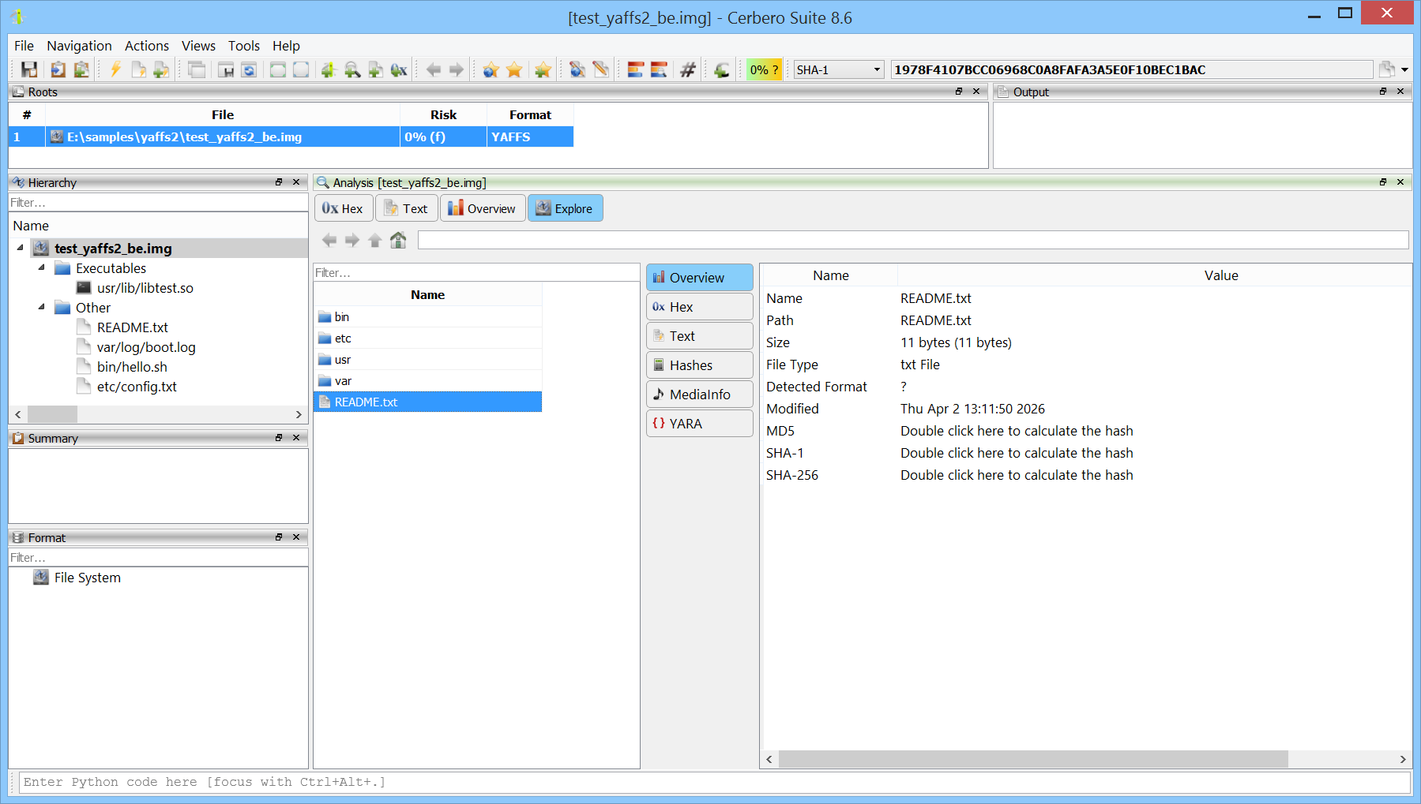Switch analysis view to Hex
1421x804 pixels.
click(x=343, y=208)
